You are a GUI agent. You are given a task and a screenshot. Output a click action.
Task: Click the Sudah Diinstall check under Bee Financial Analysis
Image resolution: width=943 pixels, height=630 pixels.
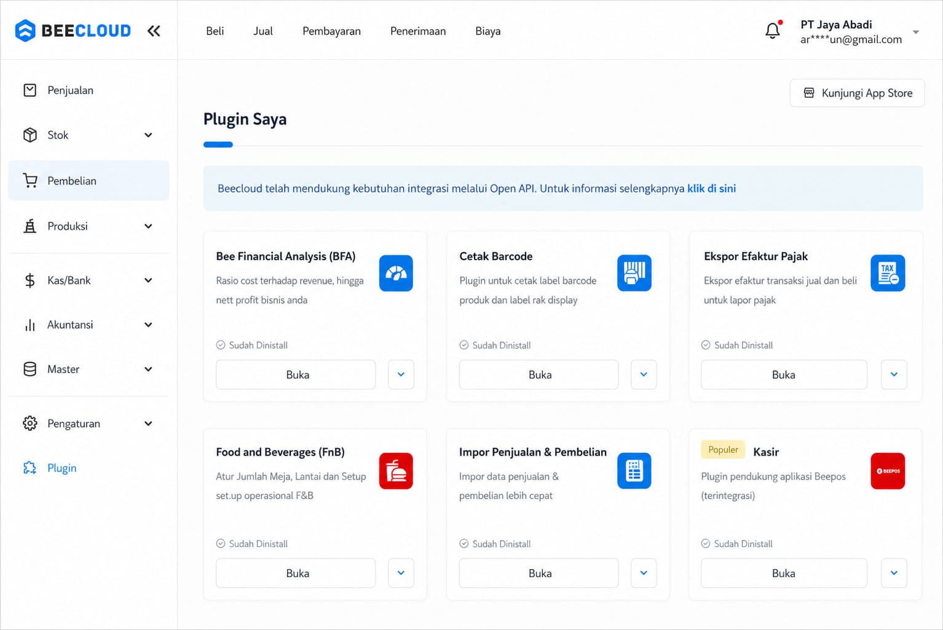[x=221, y=345]
